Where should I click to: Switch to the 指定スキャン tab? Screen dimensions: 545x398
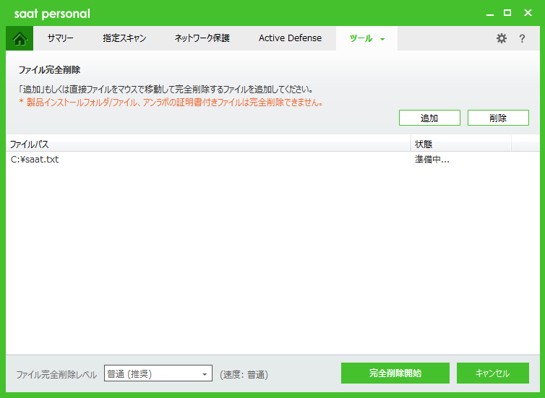(124, 38)
